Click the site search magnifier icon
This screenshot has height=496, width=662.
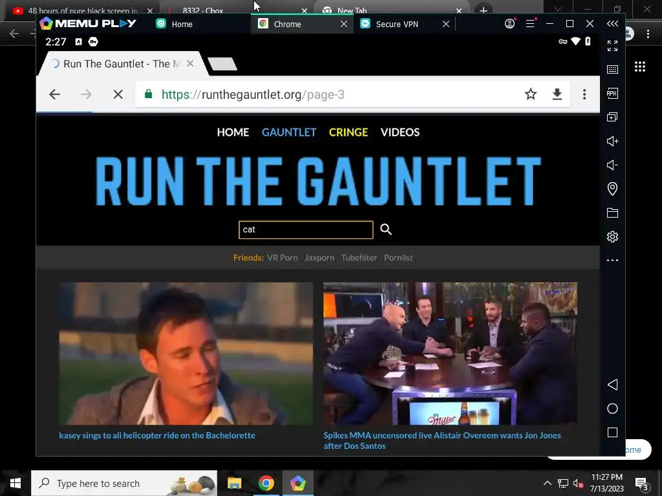pos(386,229)
